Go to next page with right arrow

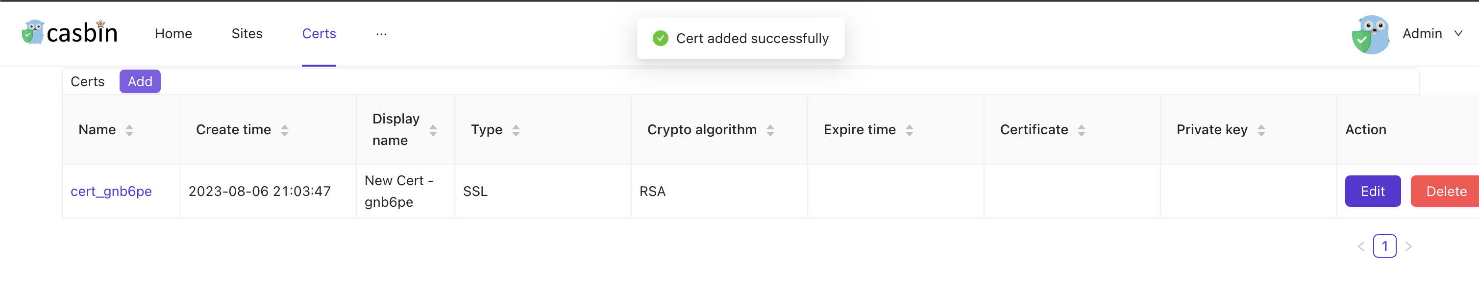(x=1409, y=245)
